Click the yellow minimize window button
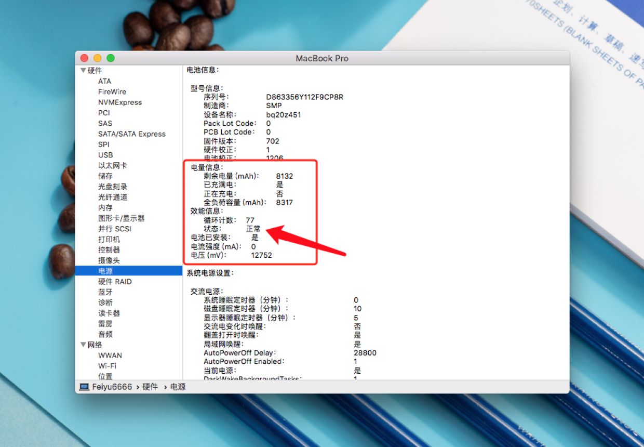 pyautogui.click(x=97, y=58)
